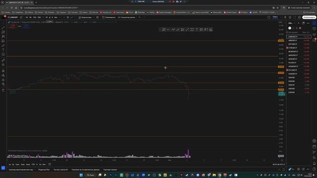Open chart settings gear icon
The width and height of the screenshot is (317, 178).
pos(290,17)
